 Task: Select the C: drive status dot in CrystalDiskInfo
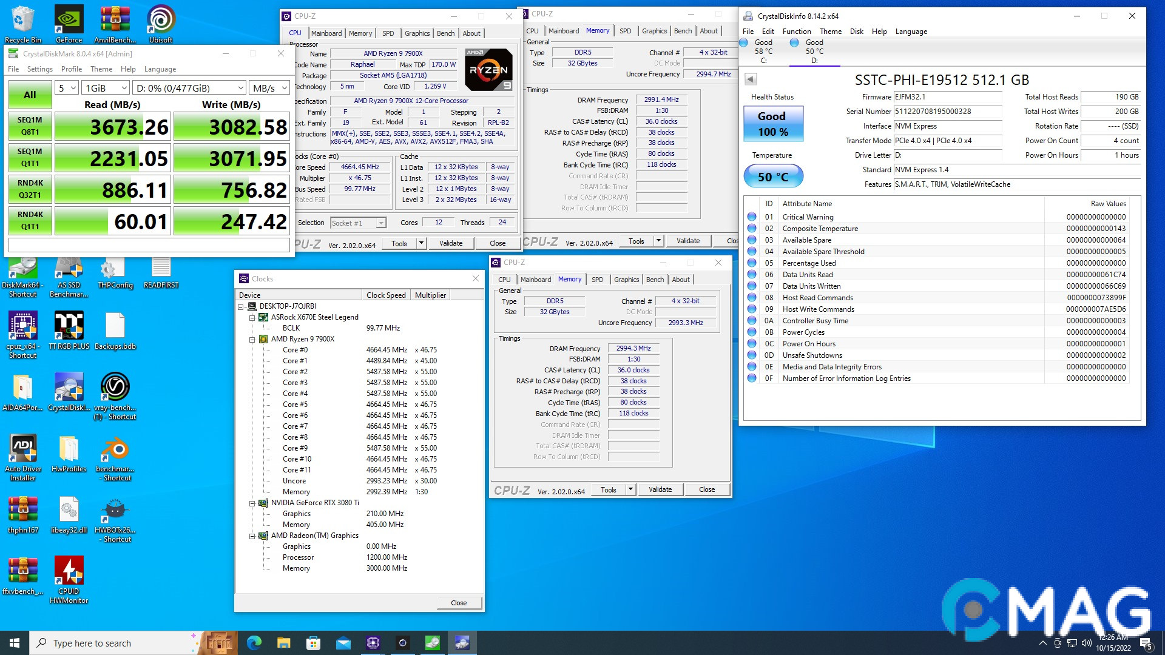tap(745, 42)
